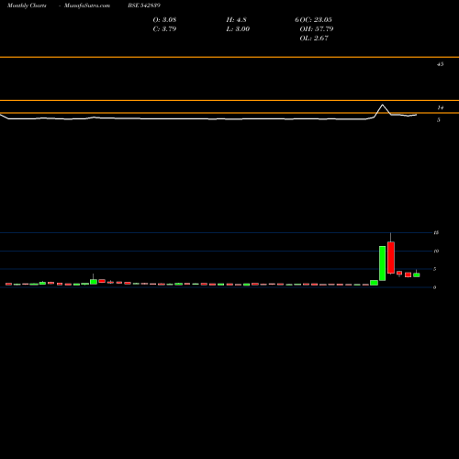
Task: Click the peak of the white indicator line
Action: (x=382, y=105)
